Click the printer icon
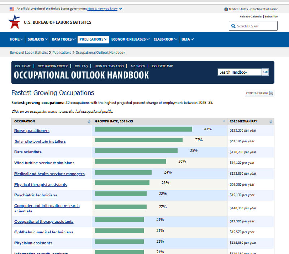 click(x=271, y=93)
